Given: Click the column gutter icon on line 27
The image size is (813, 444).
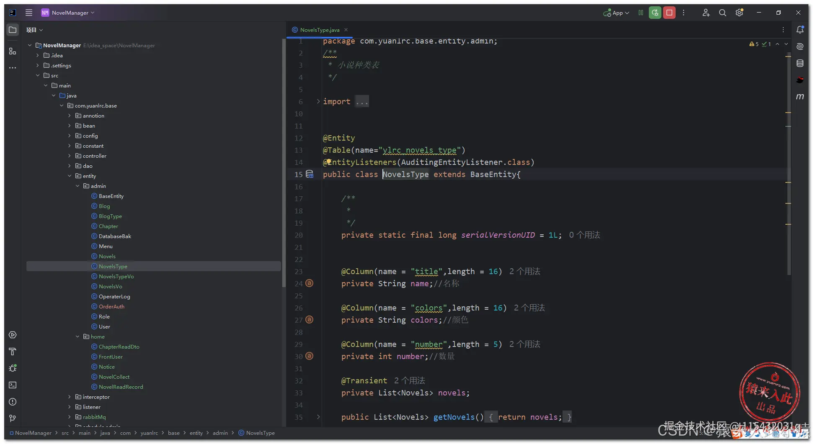Looking at the screenshot, I should pyautogui.click(x=309, y=320).
